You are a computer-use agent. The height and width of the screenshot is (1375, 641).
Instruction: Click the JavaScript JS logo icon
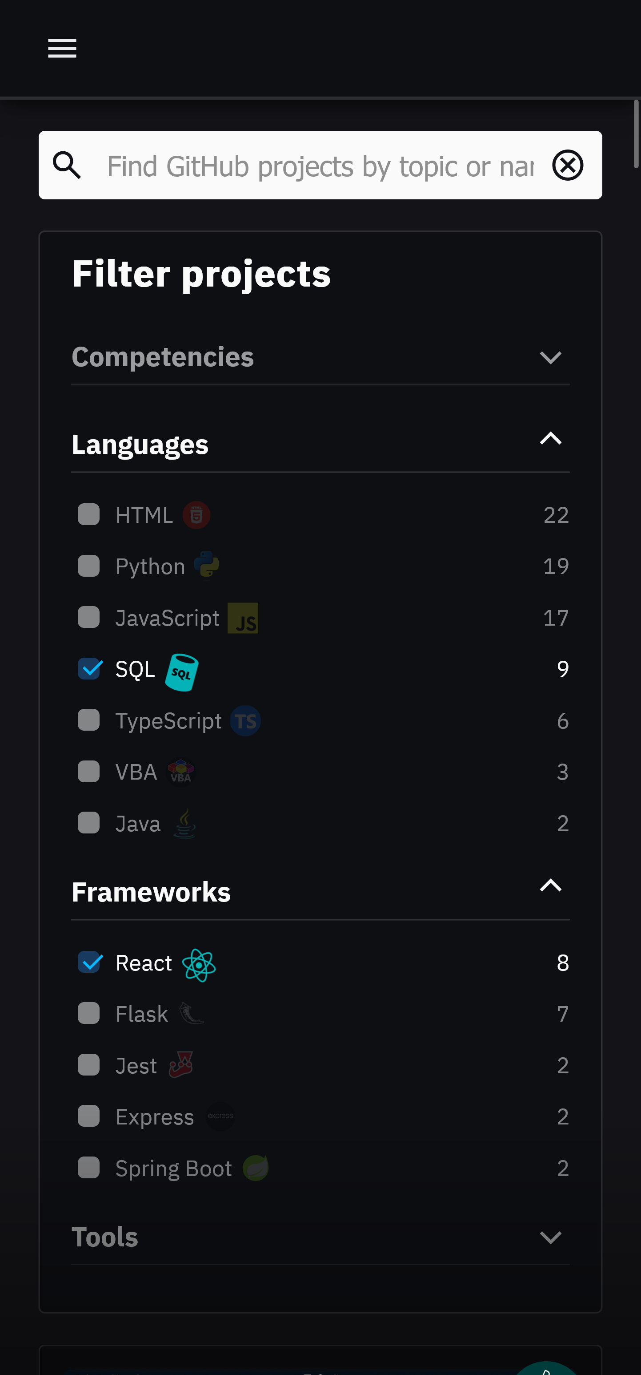[x=243, y=618]
